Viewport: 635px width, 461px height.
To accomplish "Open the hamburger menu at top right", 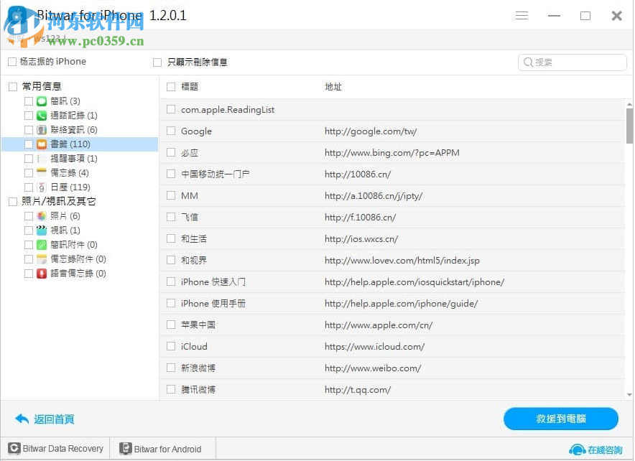I will pos(522,15).
